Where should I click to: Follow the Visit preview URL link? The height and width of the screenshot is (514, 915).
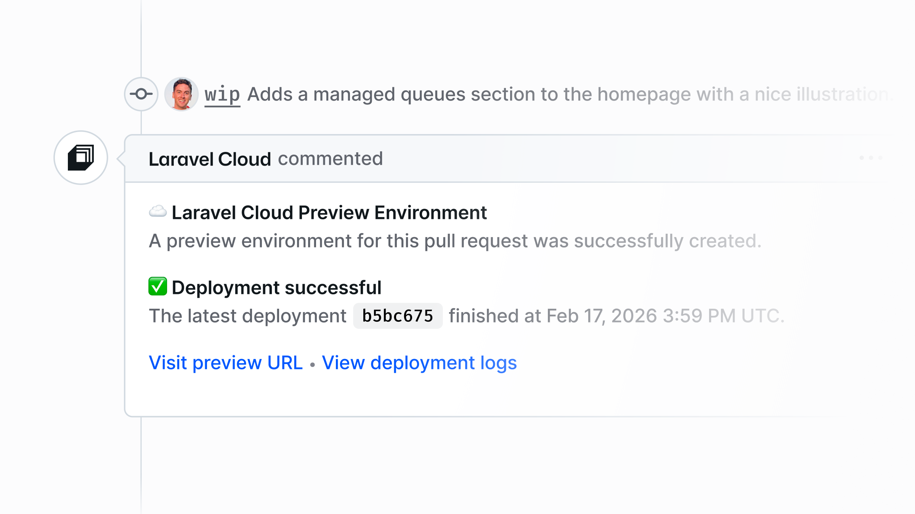pos(226,362)
